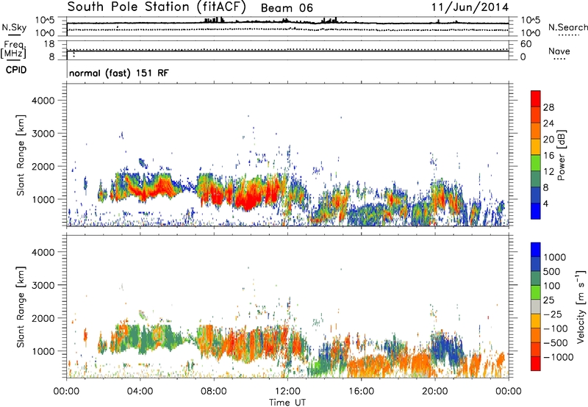Click the noise trace in sky-noise panel
The width and height of the screenshot is (588, 407).
pyautogui.click(x=287, y=23)
